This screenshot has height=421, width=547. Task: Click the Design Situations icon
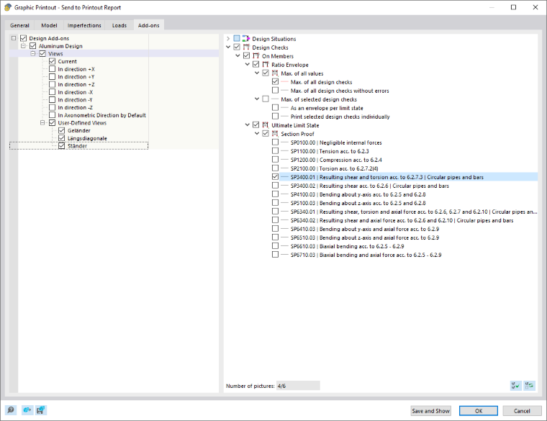pyautogui.click(x=246, y=39)
